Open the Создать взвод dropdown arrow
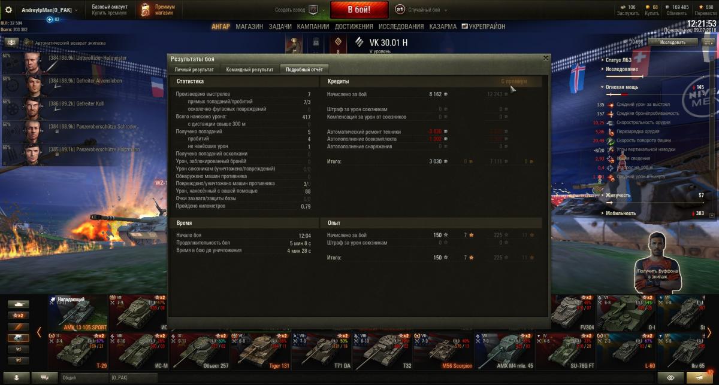Viewport: 719px width, 385px height. (324, 10)
